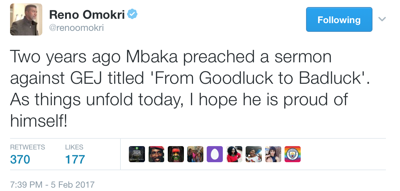400x191 pixels.
Task: Open the peace sign selfie avatar
Action: [x=273, y=154]
